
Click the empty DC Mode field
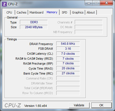coord(89,27)
